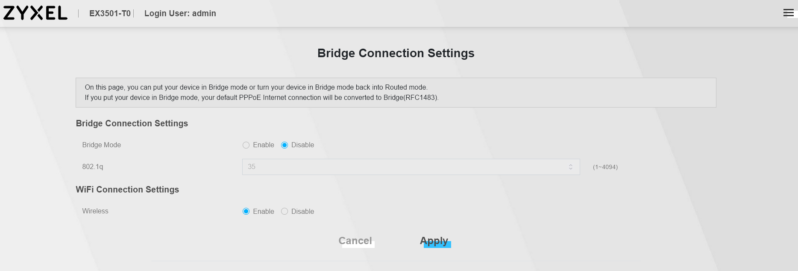Screen dimensions: 798x271
Task: Click the 802.1q spinner arrows
Action: pos(570,167)
